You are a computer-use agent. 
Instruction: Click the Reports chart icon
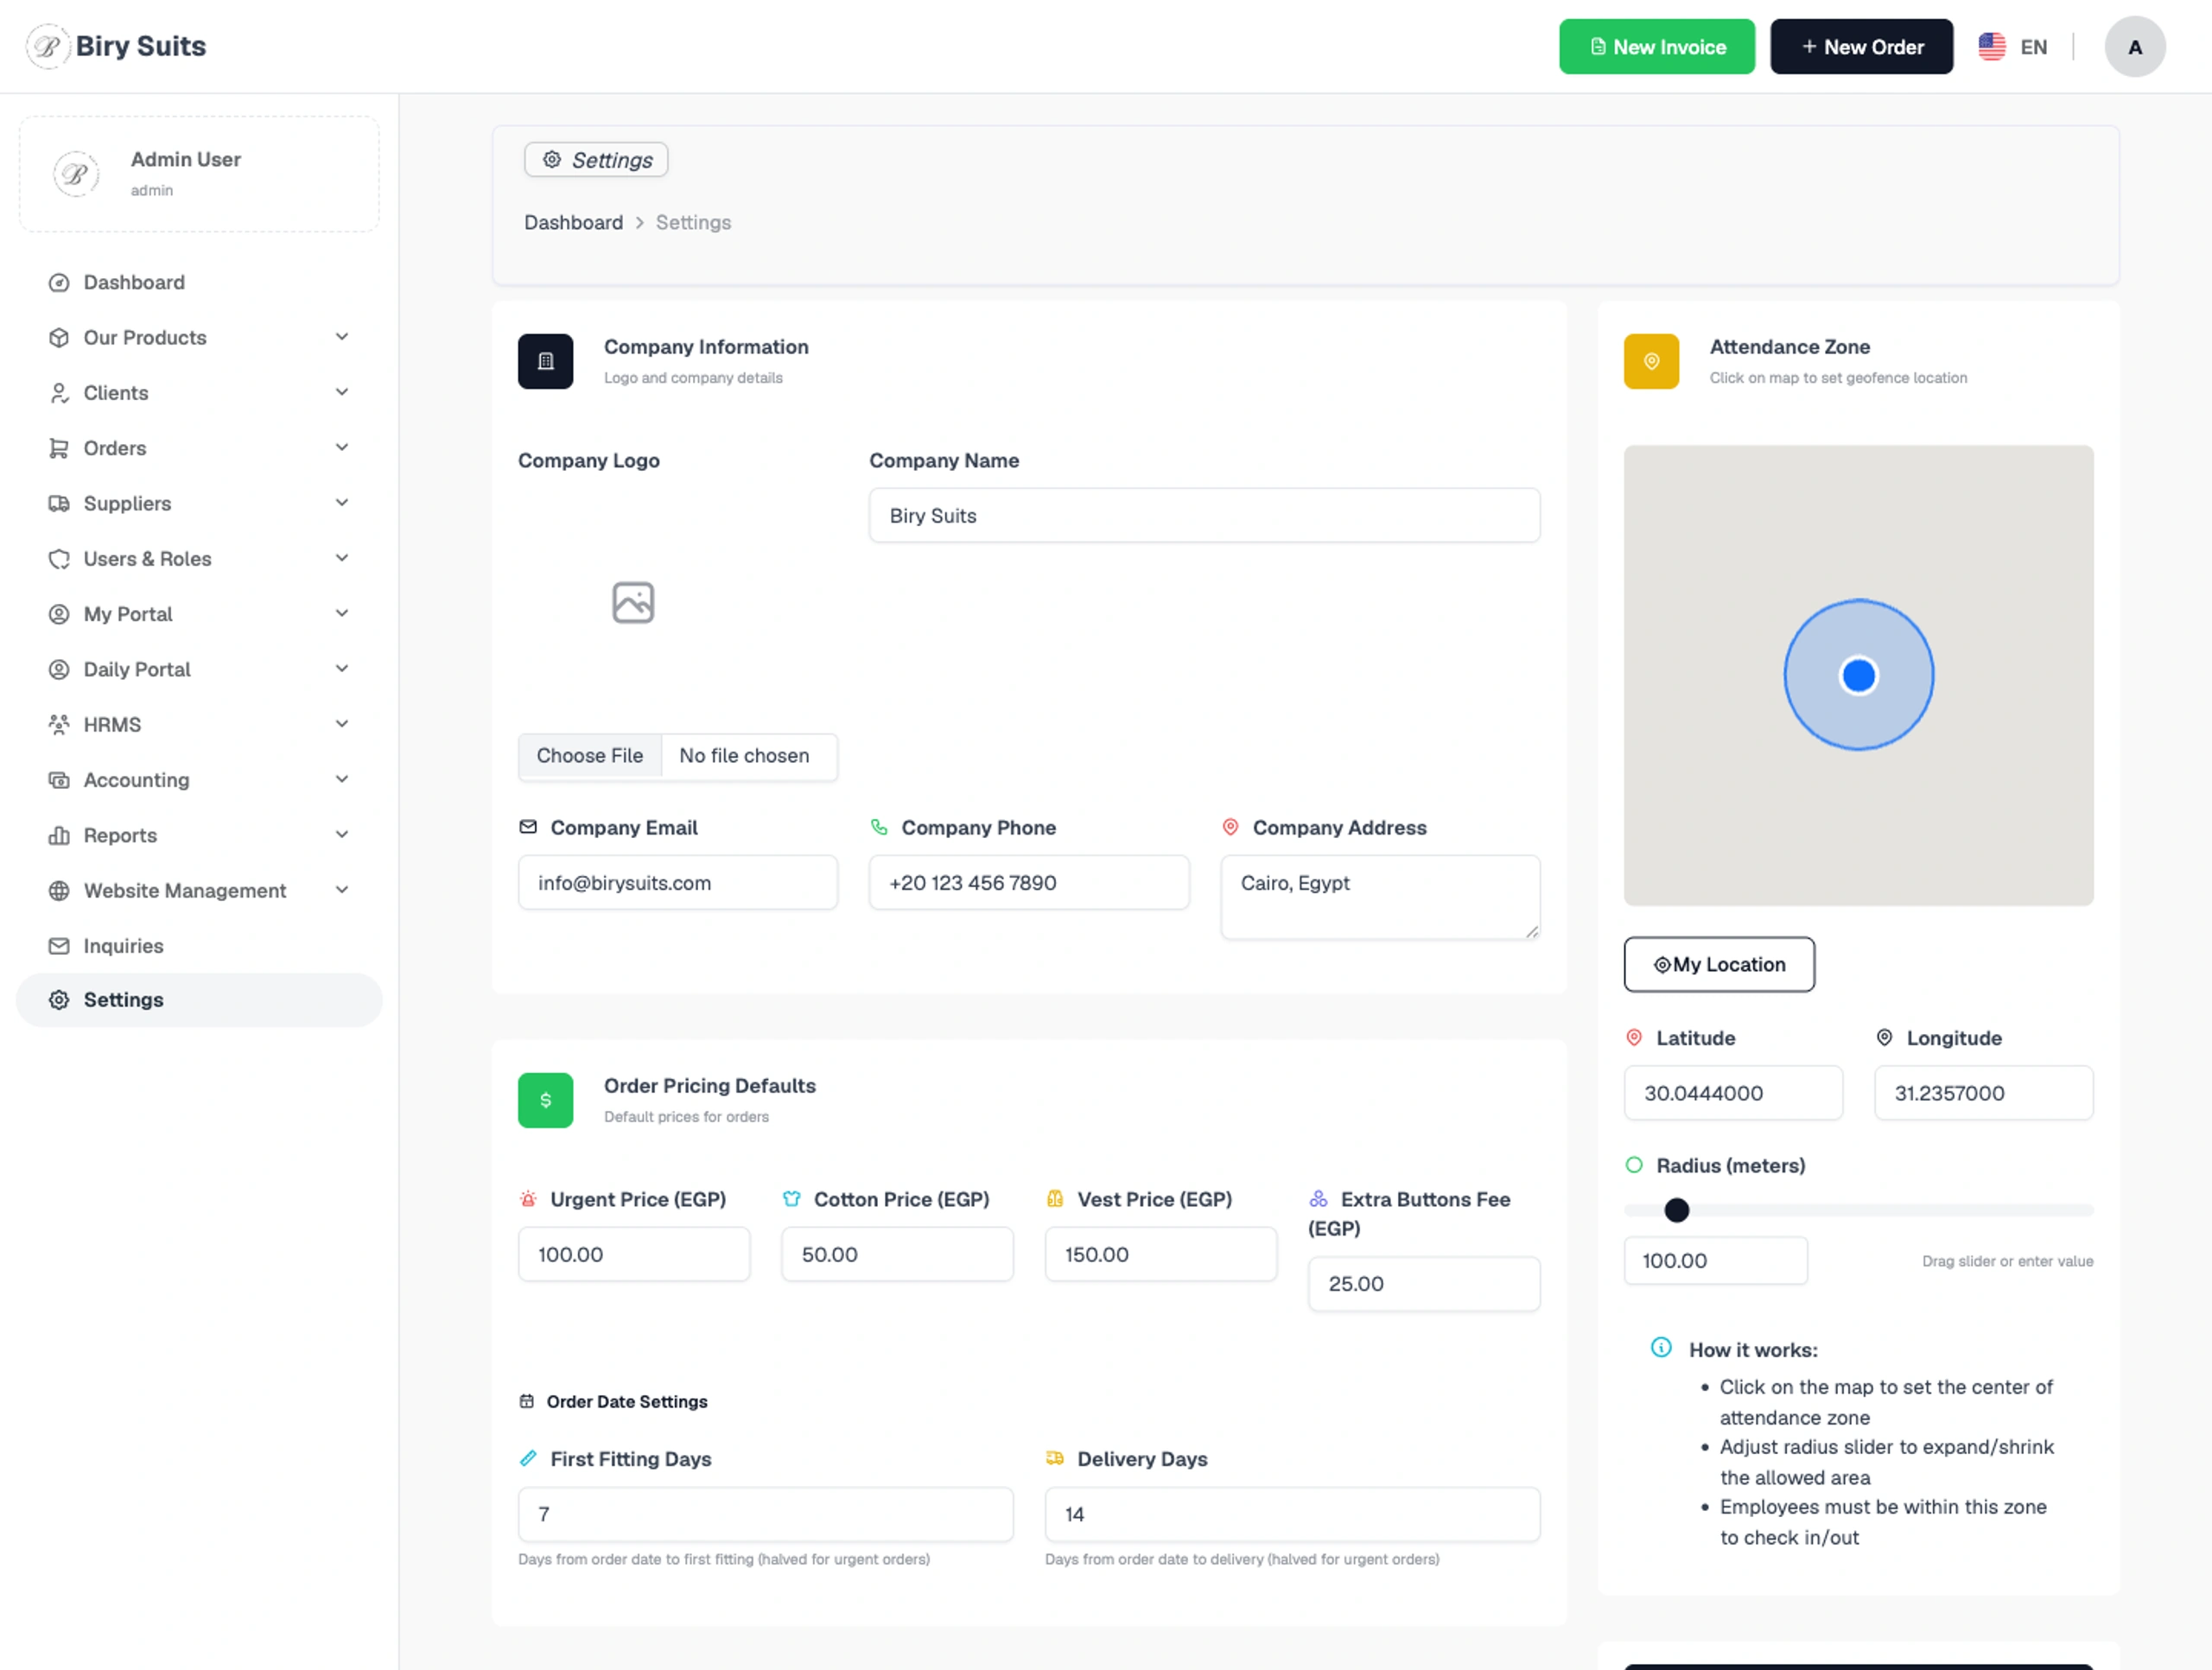pos(59,836)
